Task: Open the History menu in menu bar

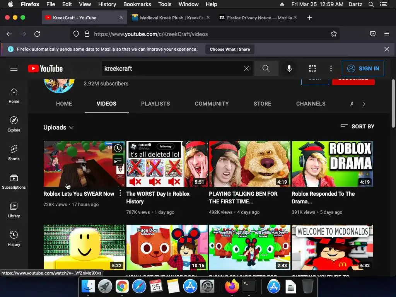Action: point(107,4)
